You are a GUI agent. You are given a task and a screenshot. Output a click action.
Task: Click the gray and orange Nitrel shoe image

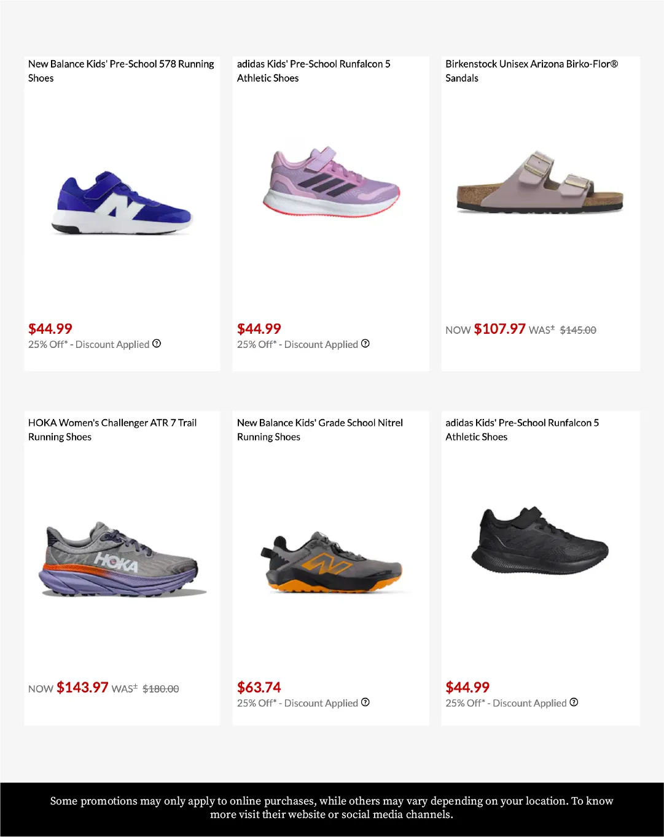click(331, 562)
